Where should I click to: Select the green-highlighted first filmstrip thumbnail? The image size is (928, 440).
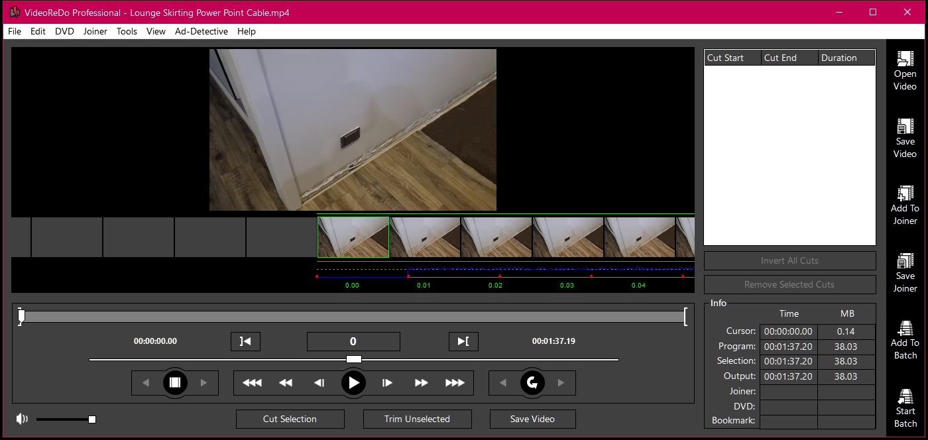click(353, 237)
